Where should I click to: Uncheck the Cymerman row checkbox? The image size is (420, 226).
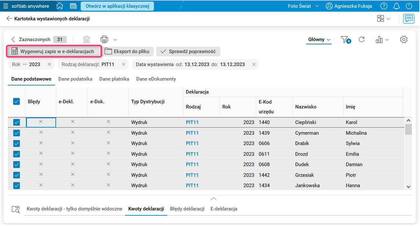(x=17, y=133)
